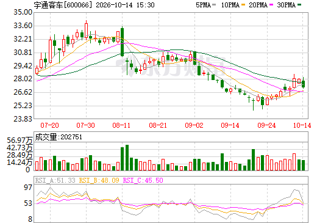Click the 10-14 date label
The width and height of the screenshot is (317, 223).
tap(302, 125)
